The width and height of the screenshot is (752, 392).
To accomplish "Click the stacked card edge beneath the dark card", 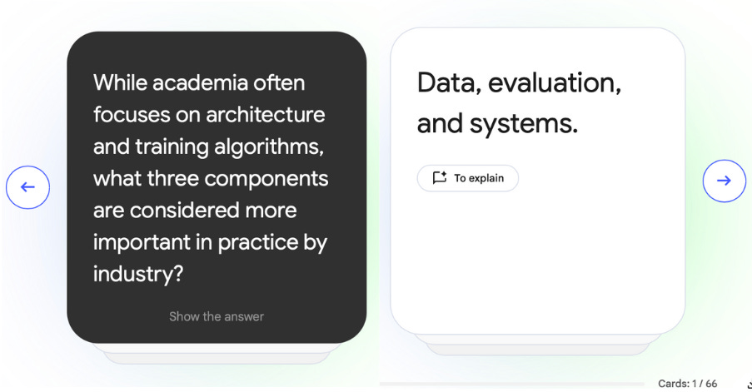I will coord(217,354).
